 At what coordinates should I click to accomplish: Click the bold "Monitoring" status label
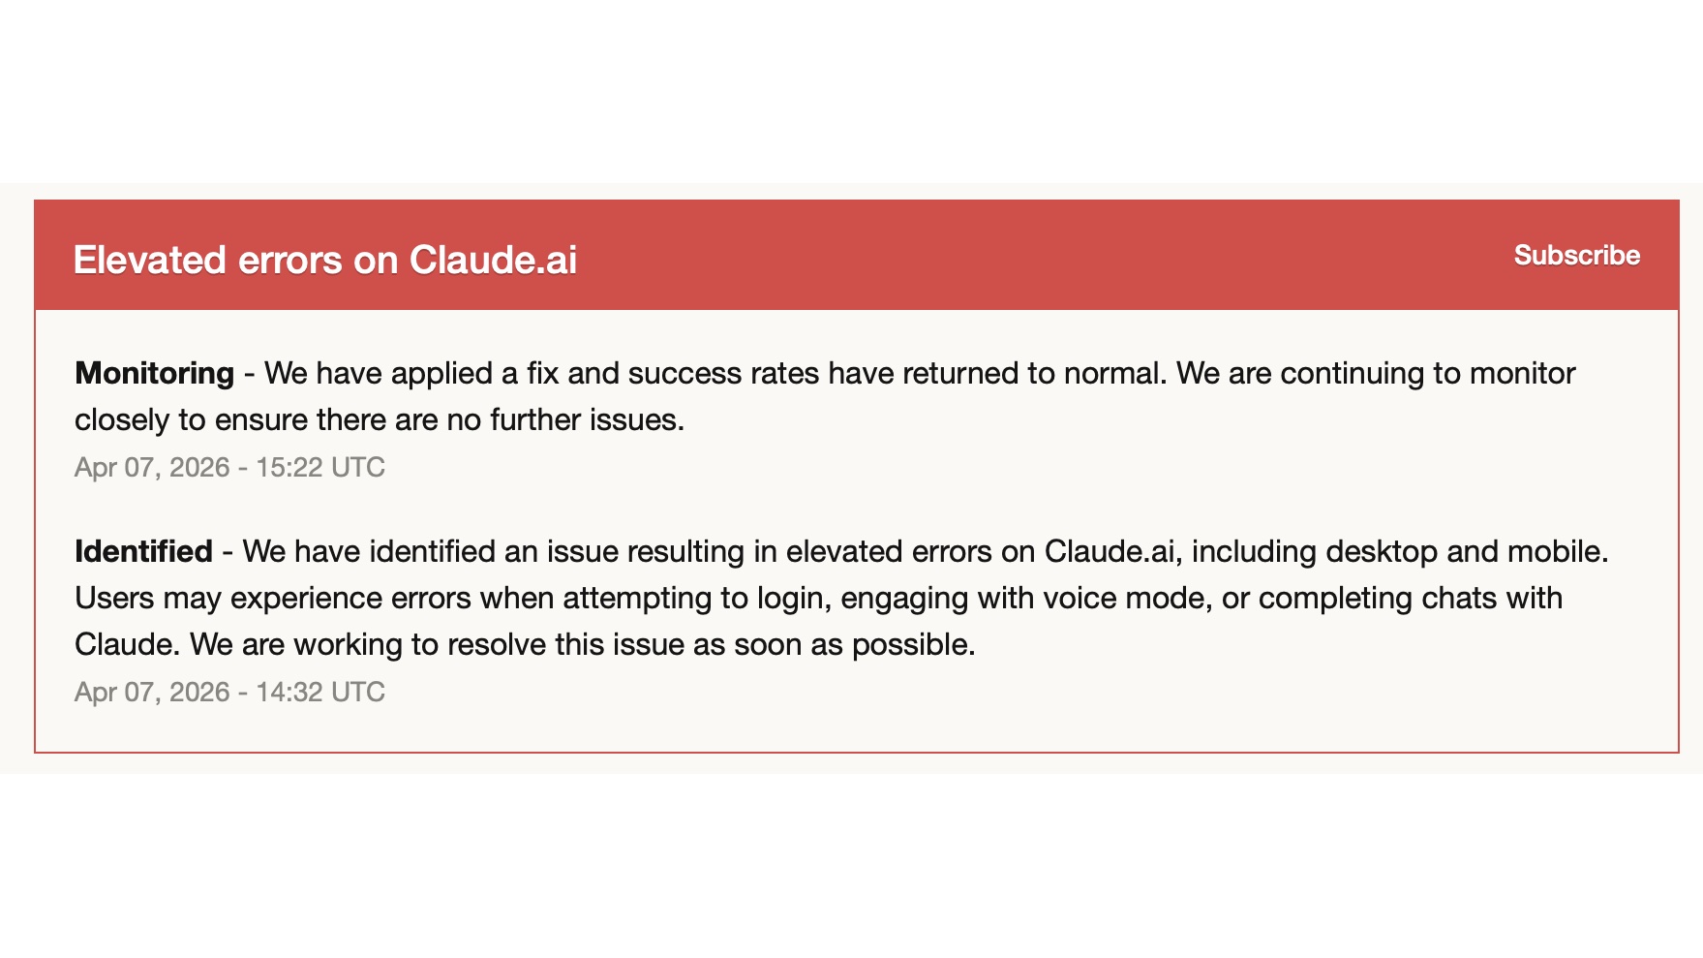(x=154, y=373)
